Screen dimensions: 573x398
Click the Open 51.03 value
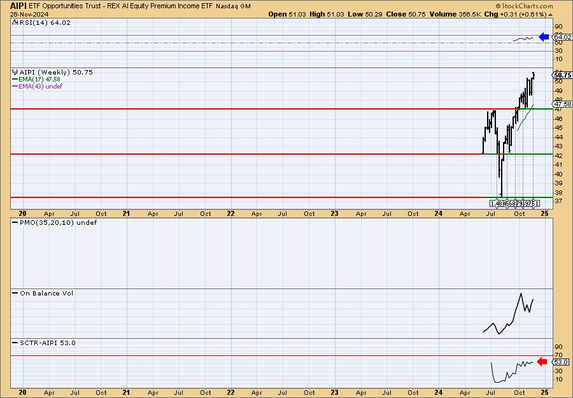pyautogui.click(x=287, y=14)
